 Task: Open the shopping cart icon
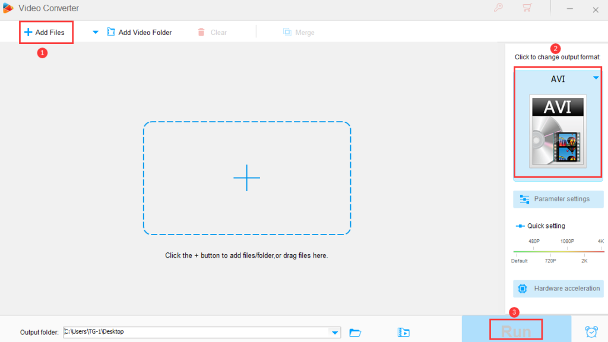pos(527,8)
